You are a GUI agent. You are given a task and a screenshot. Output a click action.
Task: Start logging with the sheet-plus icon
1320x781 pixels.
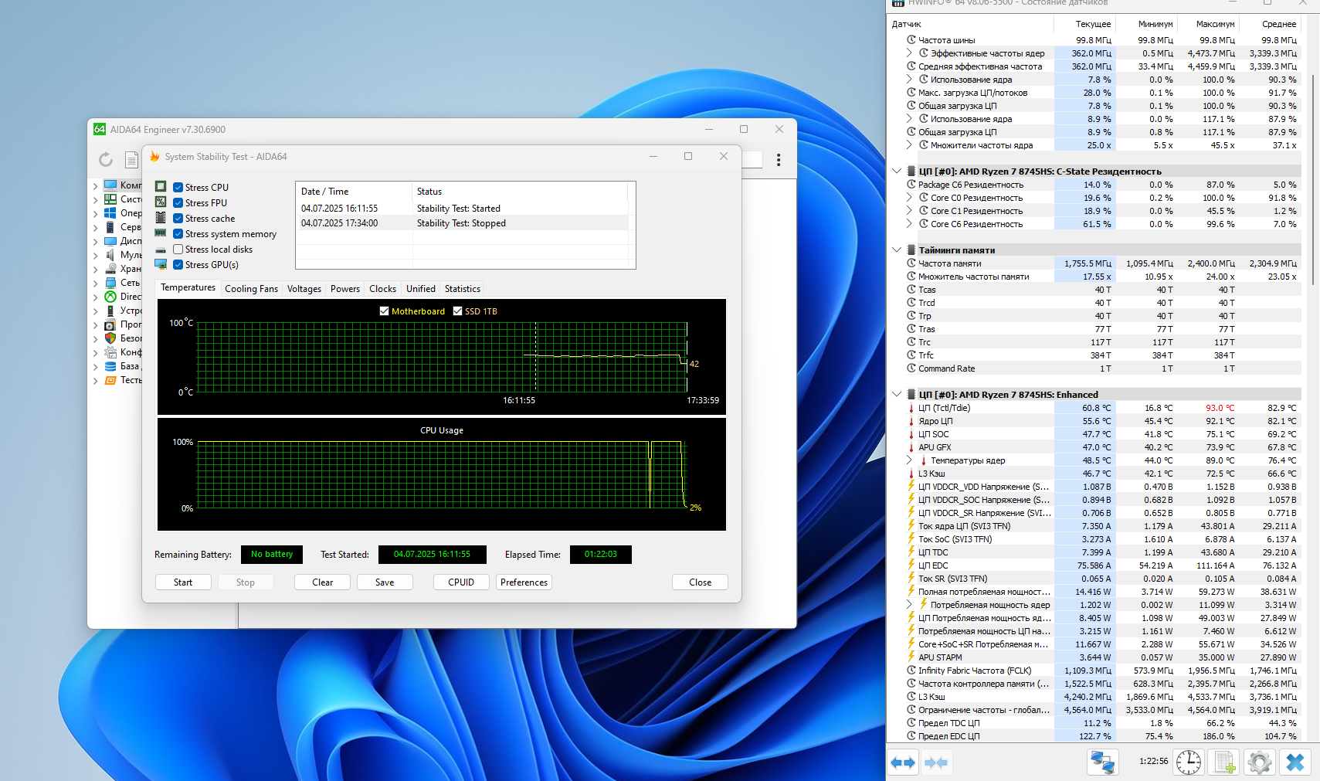tap(1225, 762)
